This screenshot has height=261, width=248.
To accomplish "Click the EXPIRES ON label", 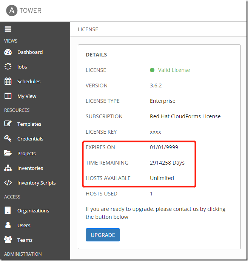I will (x=100, y=147).
